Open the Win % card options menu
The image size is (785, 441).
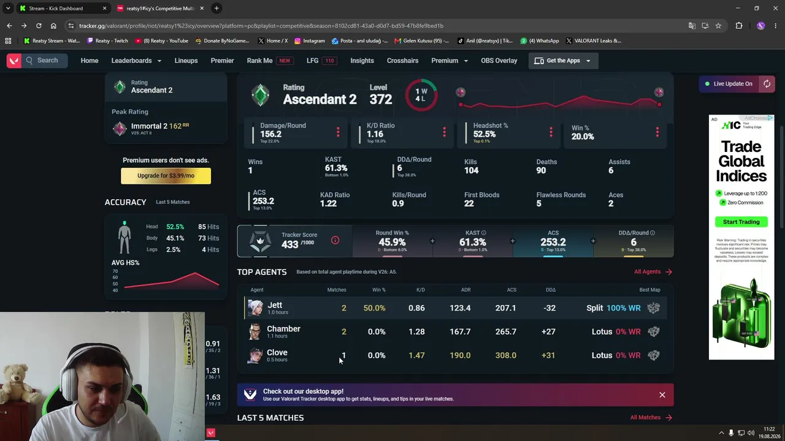click(x=657, y=132)
